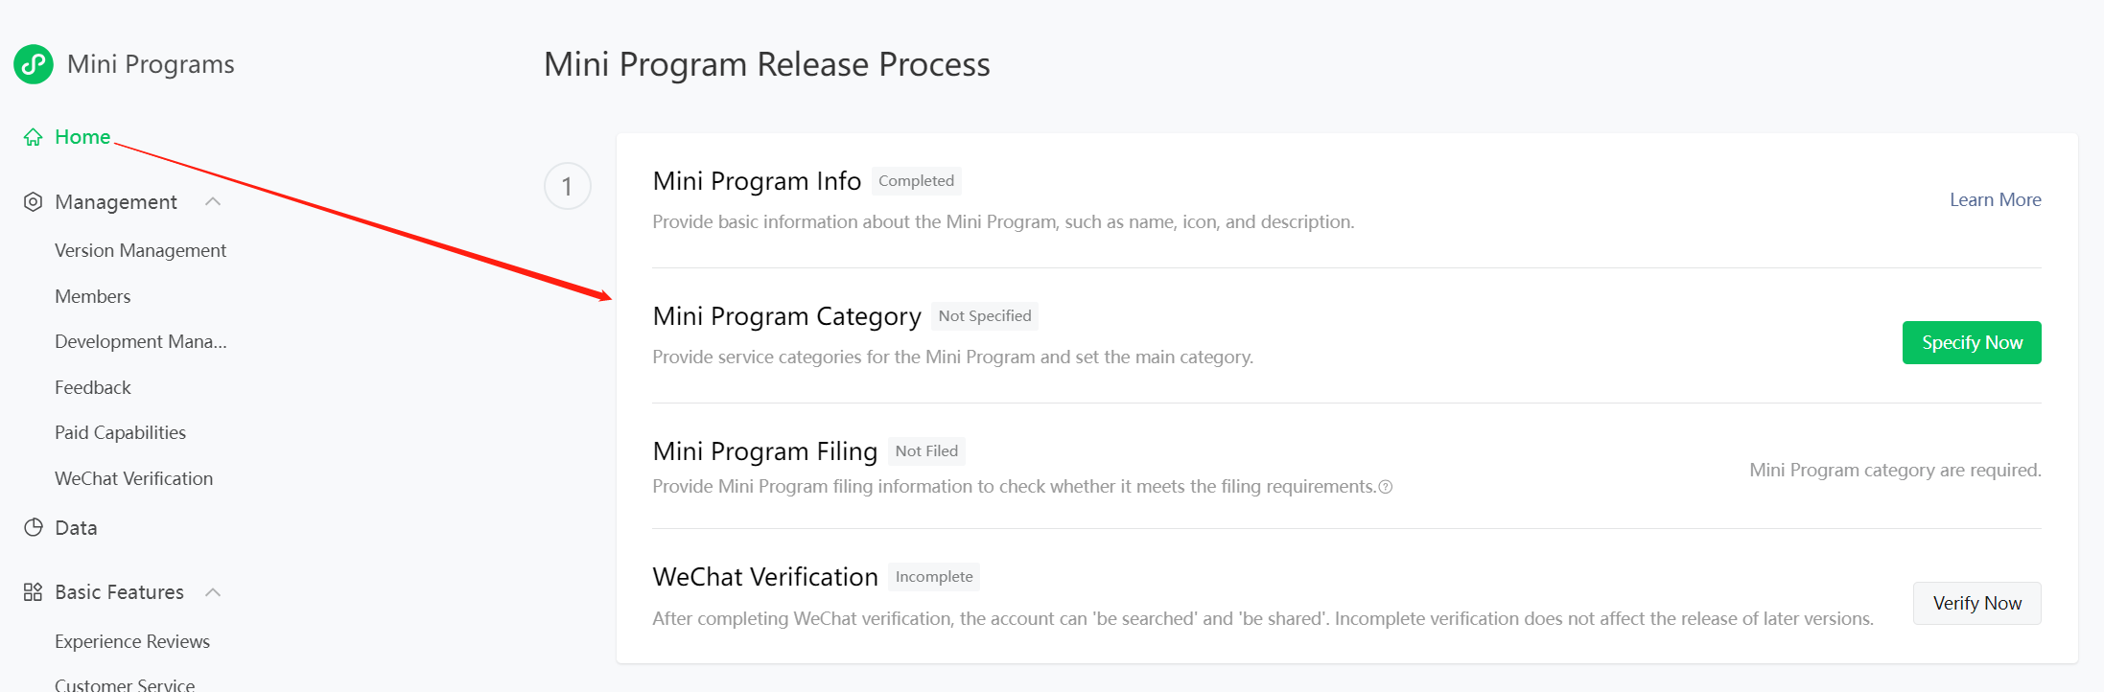Go to Members in sidebar
The width and height of the screenshot is (2104, 692).
pyautogui.click(x=92, y=296)
